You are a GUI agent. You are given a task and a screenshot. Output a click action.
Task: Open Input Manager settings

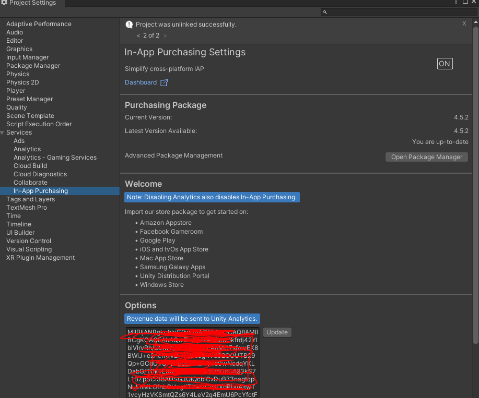pyautogui.click(x=28, y=57)
